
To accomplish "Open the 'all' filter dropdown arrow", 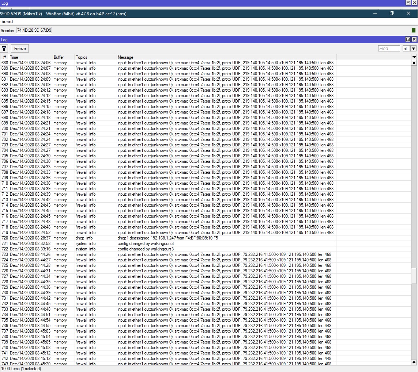I will click(413, 49).
